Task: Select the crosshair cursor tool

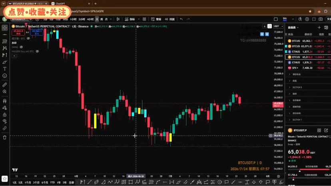Action: click(5, 28)
